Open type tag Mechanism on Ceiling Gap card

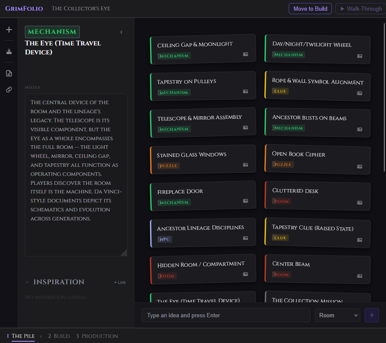(174, 56)
